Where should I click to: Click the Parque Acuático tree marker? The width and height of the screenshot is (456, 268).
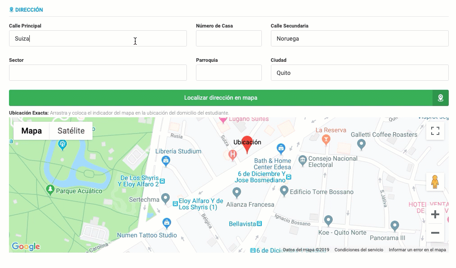(x=50, y=190)
